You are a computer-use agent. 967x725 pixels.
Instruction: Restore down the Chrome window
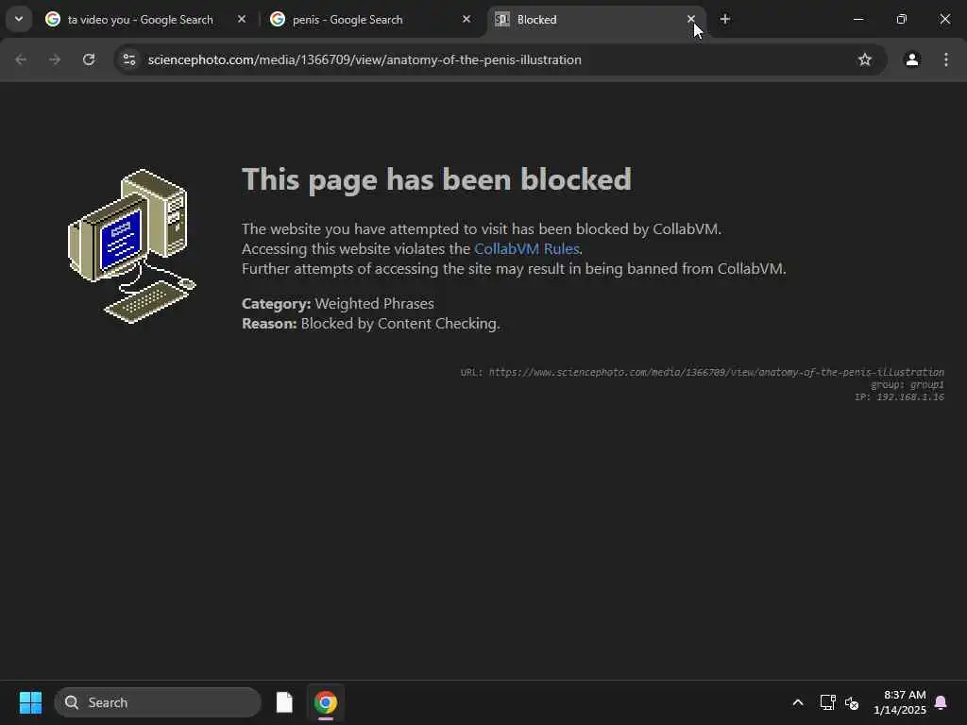tap(902, 19)
